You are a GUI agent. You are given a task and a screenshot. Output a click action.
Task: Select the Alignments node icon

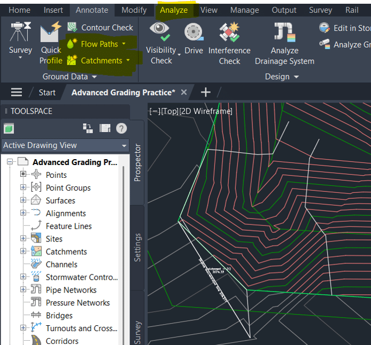[x=36, y=213]
